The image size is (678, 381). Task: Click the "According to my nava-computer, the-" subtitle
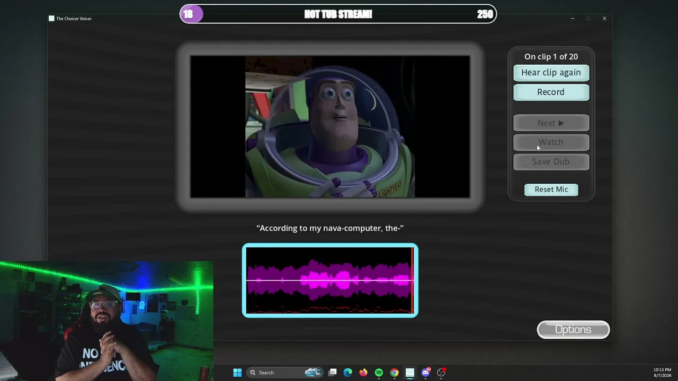click(330, 228)
